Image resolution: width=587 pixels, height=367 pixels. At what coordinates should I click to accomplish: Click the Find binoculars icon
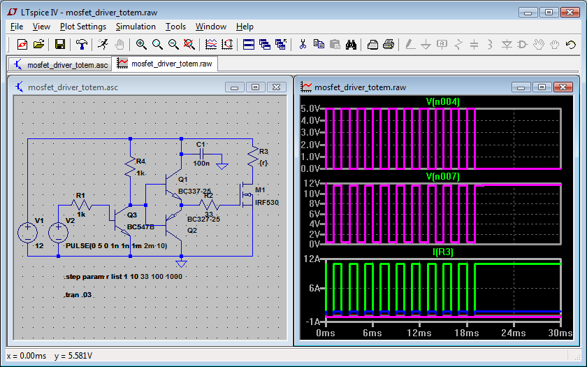pyautogui.click(x=351, y=45)
